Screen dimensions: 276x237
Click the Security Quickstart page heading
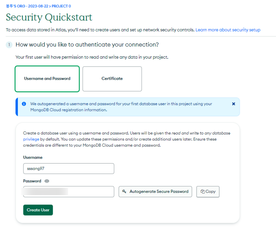pos(49,17)
